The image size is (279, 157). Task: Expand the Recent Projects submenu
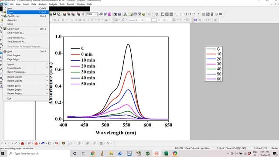[x=26, y=93]
